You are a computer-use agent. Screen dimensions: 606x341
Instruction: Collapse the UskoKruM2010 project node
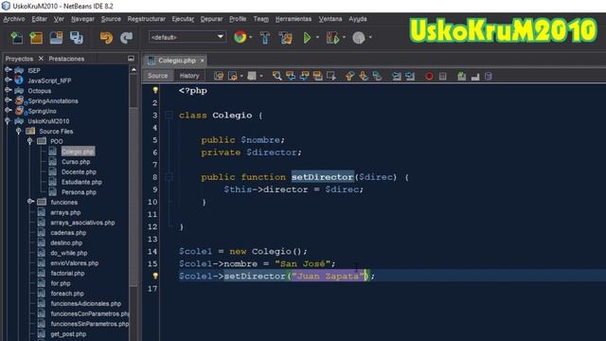[8, 121]
